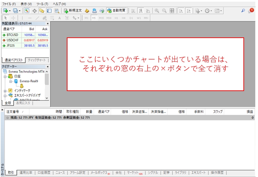This screenshot has width=258, height=177.
Task: Open the Periods clock dropdown
Action: tap(208, 11)
